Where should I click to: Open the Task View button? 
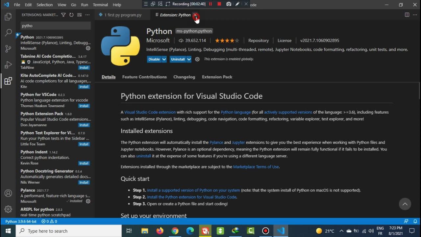(x=129, y=231)
